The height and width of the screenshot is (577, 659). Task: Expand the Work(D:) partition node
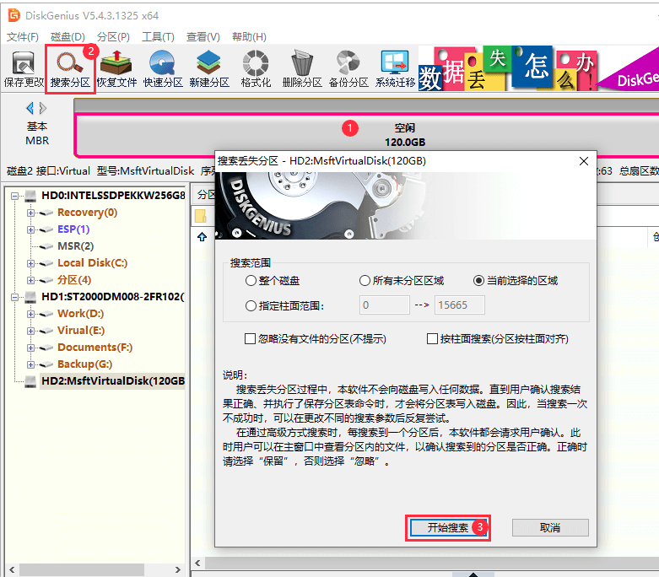30,314
